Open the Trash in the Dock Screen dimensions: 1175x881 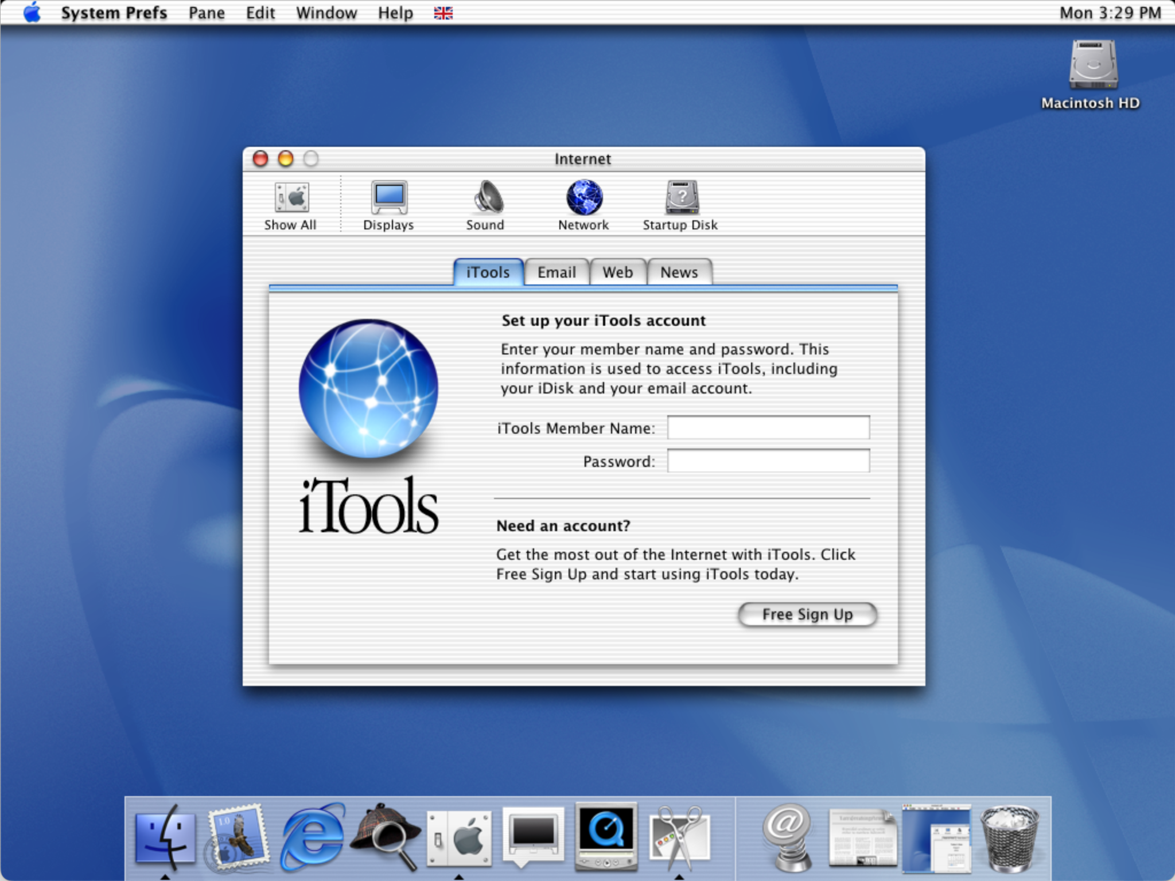click(x=1010, y=837)
